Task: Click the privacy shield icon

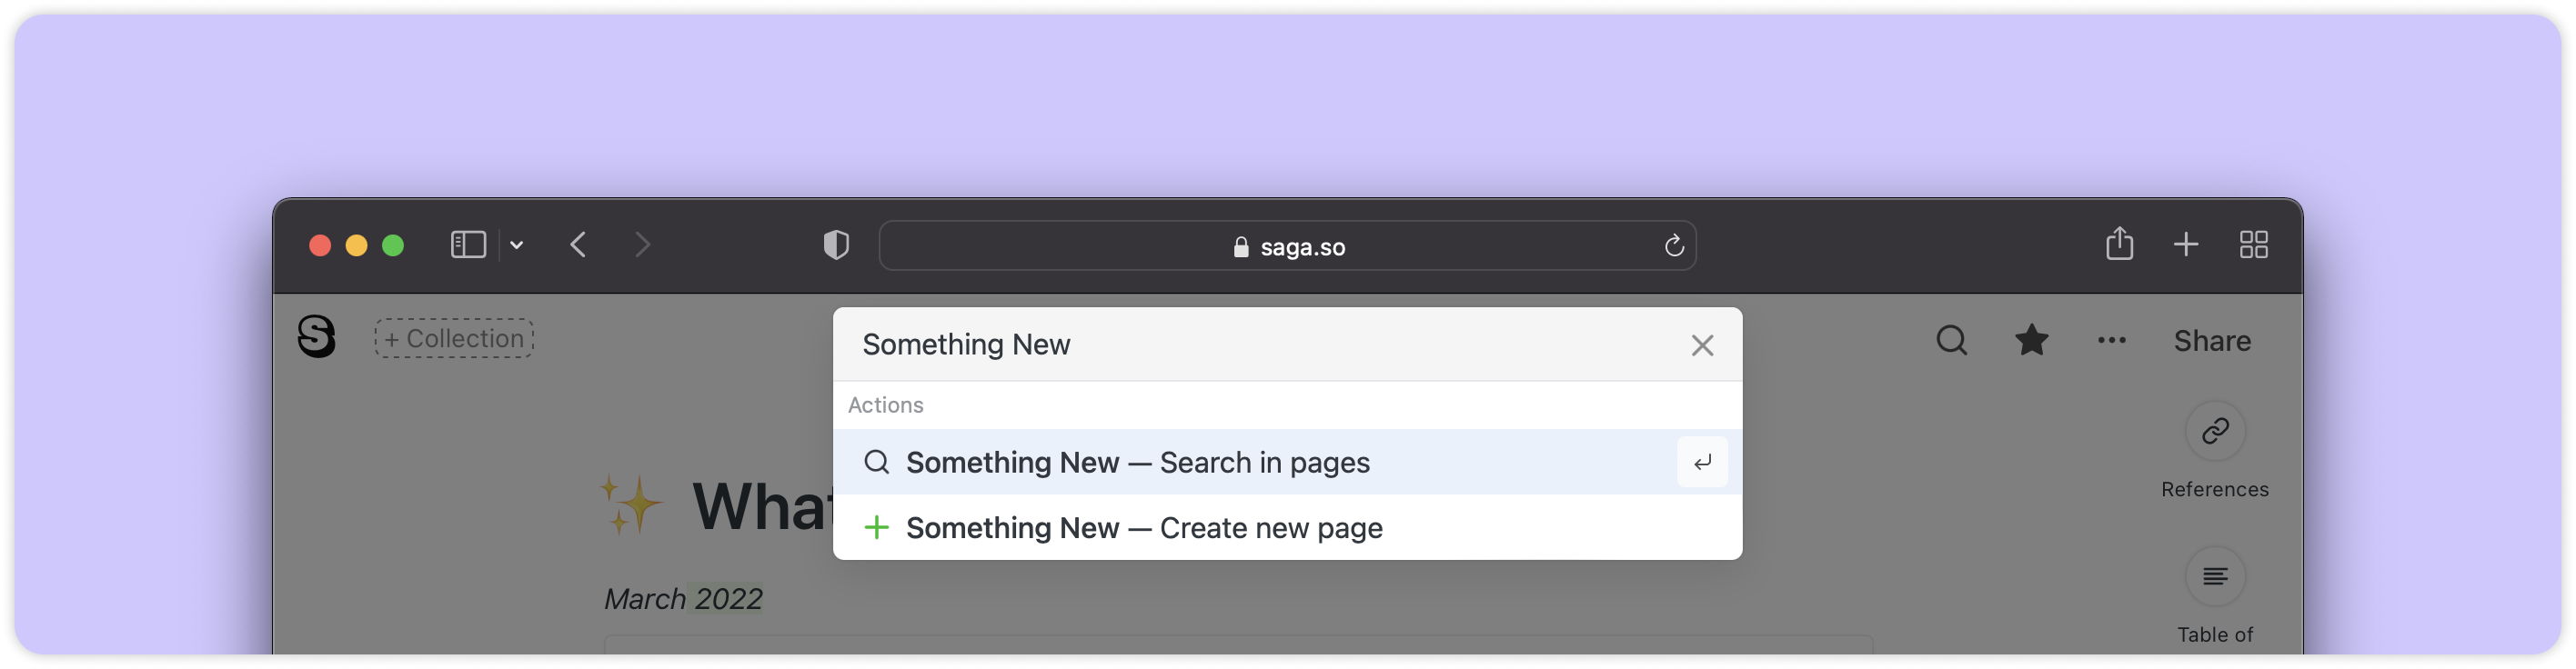Action: point(836,245)
